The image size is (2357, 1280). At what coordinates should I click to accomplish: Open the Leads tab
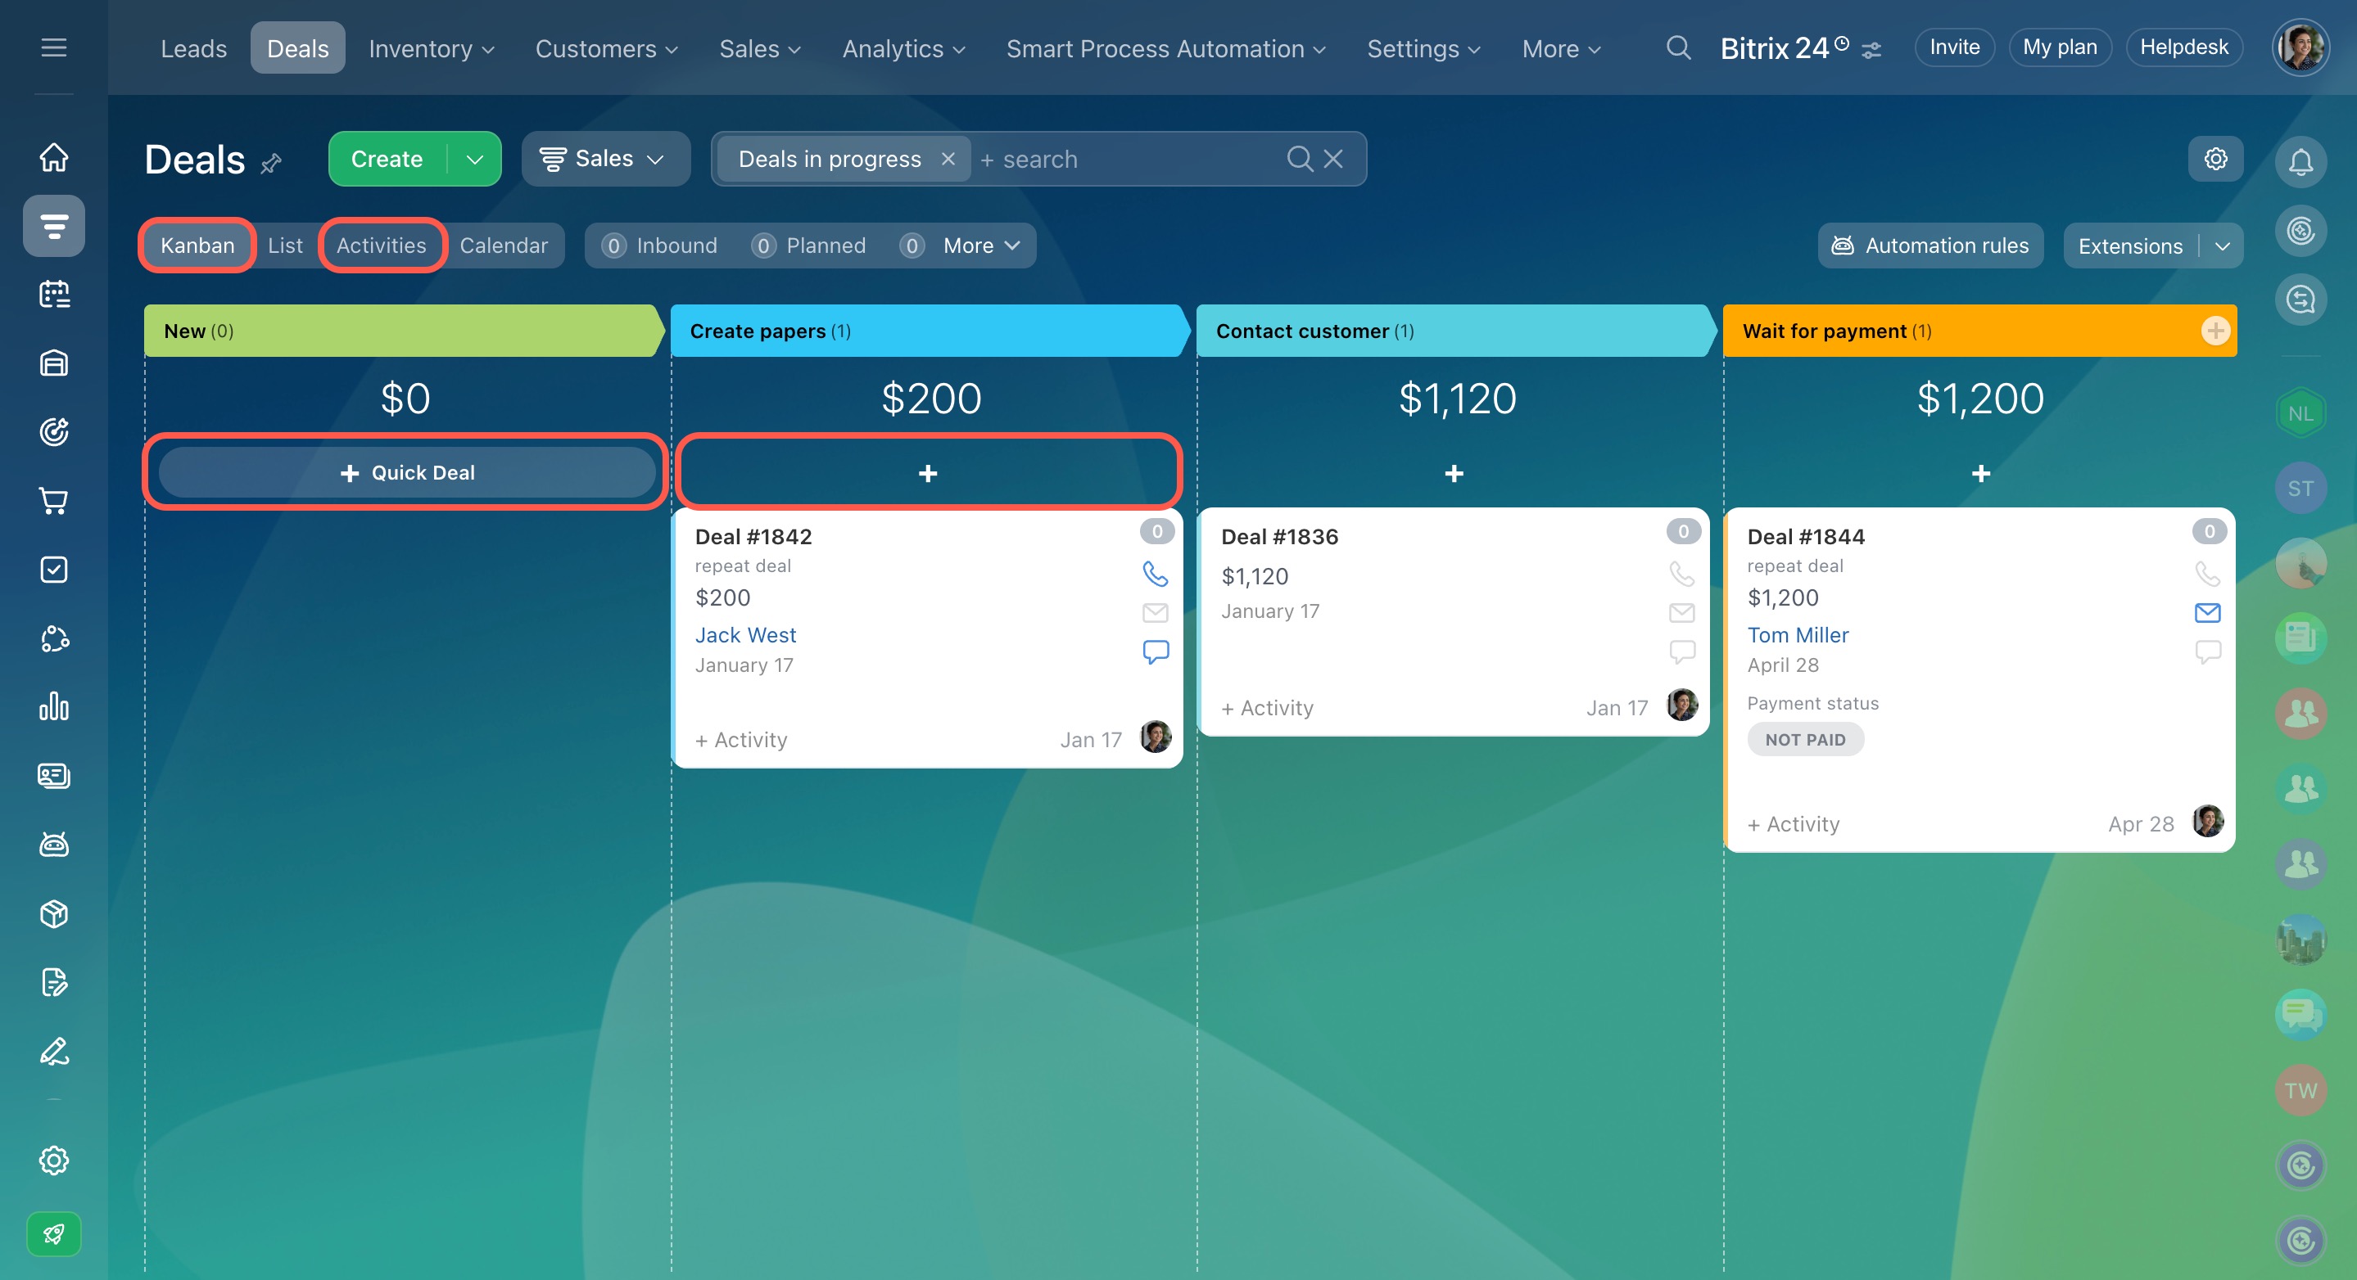pyautogui.click(x=193, y=48)
